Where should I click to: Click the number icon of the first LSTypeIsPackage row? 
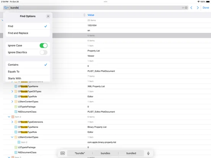point(16,107)
